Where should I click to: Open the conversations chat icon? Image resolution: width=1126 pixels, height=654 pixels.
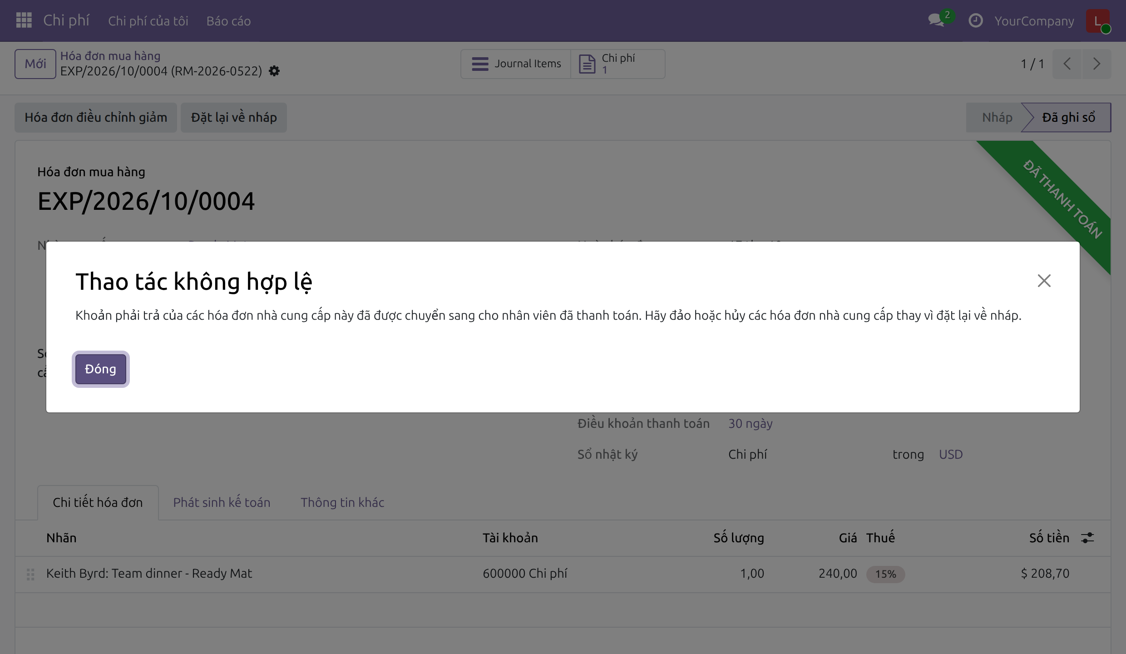(x=937, y=20)
